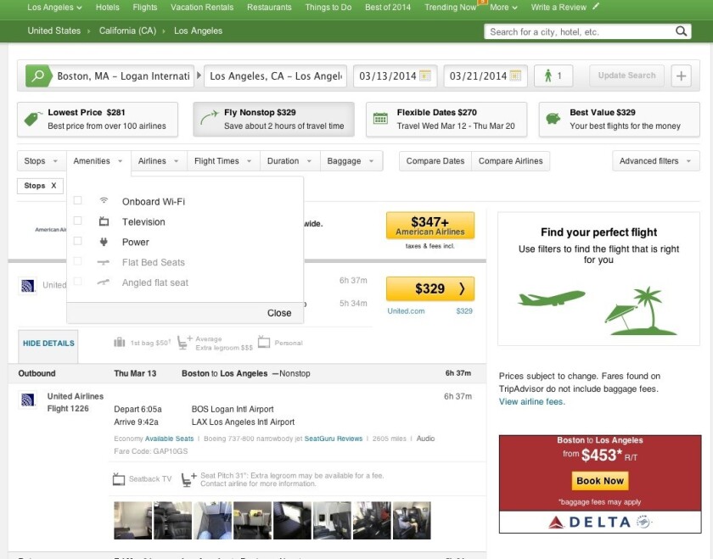Click California (CA) breadcrumb

pos(128,31)
